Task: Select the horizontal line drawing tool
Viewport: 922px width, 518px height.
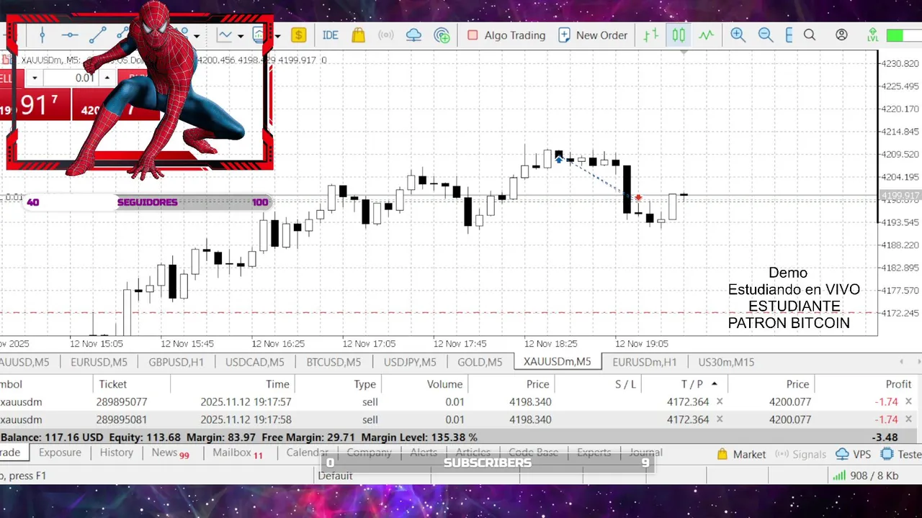Action: [x=70, y=35]
